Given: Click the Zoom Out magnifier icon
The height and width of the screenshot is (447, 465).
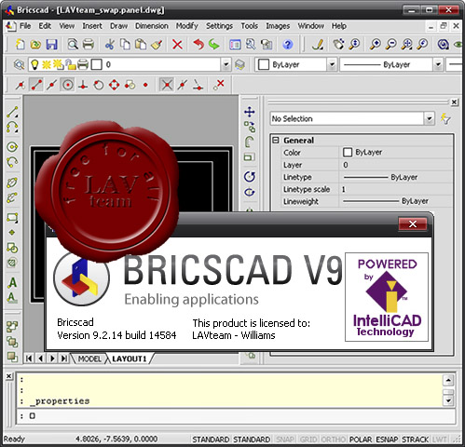Looking at the screenshot, I should coord(391,45).
